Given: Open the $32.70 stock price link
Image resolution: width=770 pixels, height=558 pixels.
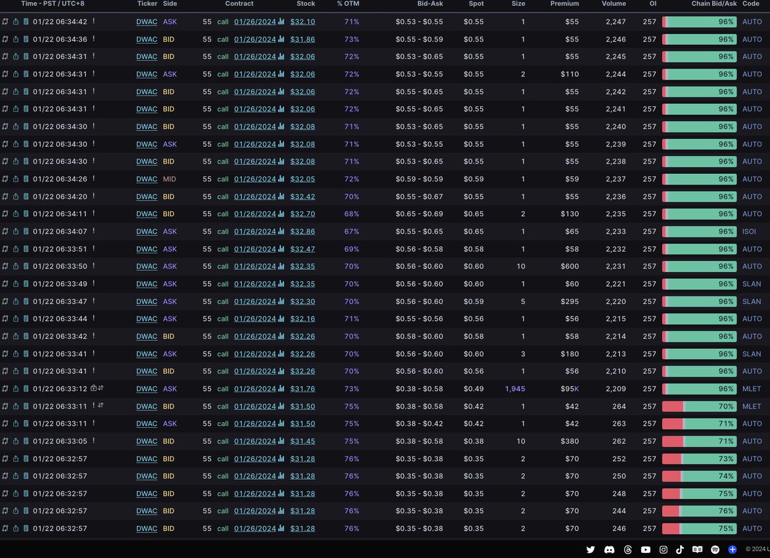Looking at the screenshot, I should 303,214.
